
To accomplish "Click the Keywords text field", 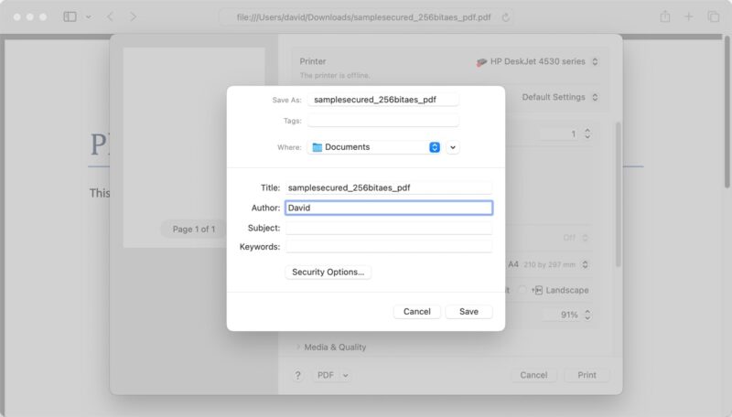I will tap(388, 246).
